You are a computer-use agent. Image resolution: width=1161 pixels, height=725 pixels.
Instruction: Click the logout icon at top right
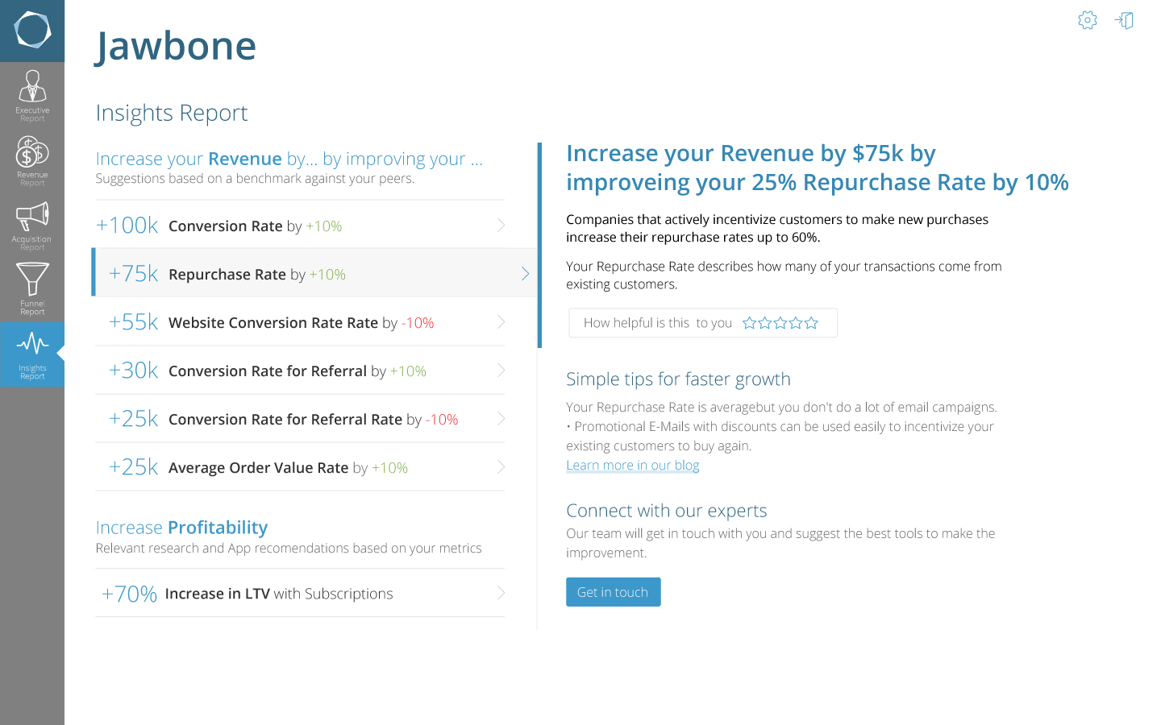[x=1125, y=20]
